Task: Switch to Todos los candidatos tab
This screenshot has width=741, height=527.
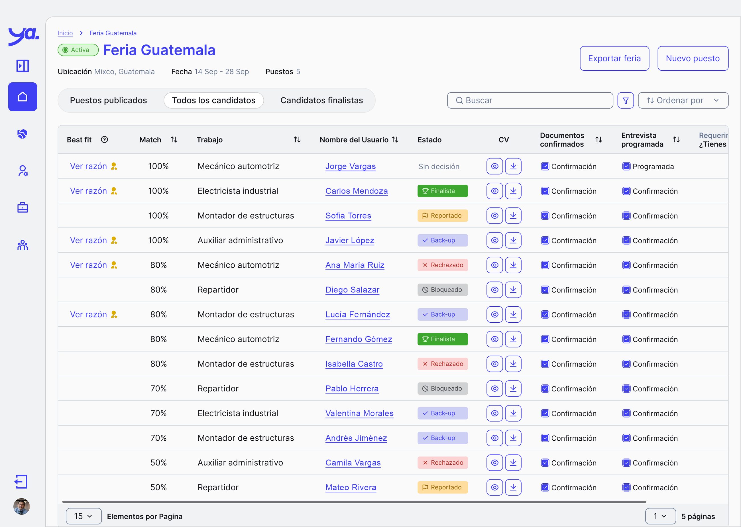Action: pos(213,100)
